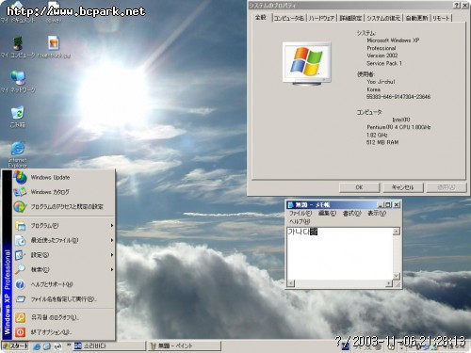Viewport: 471px width, 353px height.
Task: Select the Recycle Bin desktop icon
Action: 18,117
